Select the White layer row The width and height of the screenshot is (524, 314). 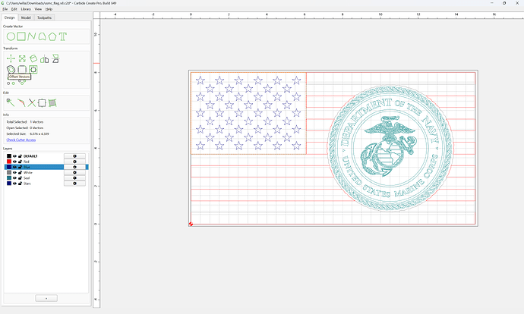point(46,172)
